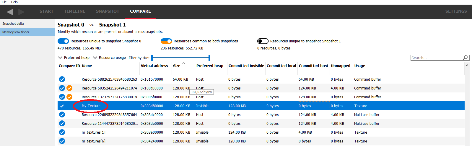Click right handle of Filter by size slider
The image size is (472, 146).
[x=209, y=58]
